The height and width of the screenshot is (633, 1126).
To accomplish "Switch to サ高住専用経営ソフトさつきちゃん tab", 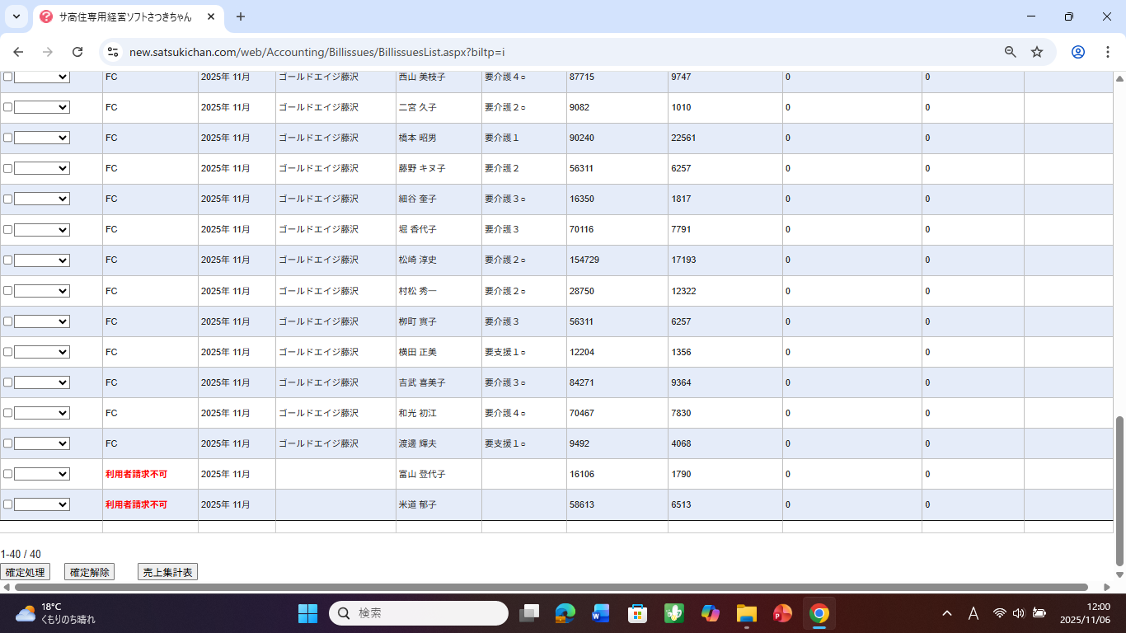I will pos(124,16).
